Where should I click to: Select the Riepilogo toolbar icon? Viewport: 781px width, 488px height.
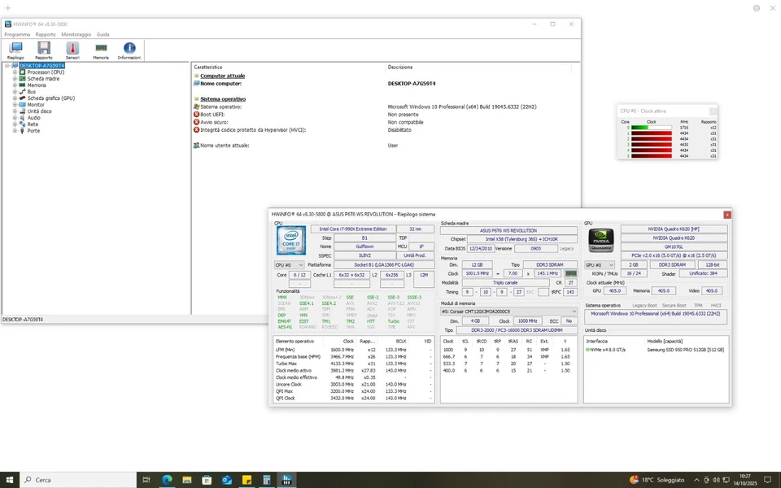click(x=15, y=50)
